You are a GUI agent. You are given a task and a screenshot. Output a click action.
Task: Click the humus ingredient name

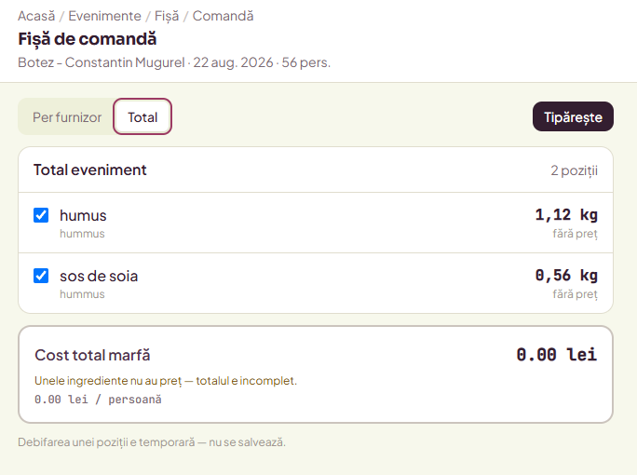[83, 215]
